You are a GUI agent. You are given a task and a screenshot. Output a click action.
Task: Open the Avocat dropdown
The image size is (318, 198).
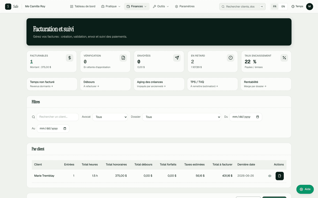[x=110, y=117]
